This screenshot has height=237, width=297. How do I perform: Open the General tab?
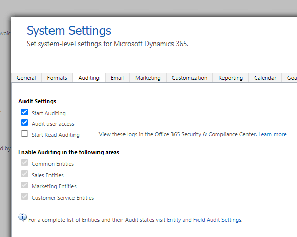click(x=27, y=78)
